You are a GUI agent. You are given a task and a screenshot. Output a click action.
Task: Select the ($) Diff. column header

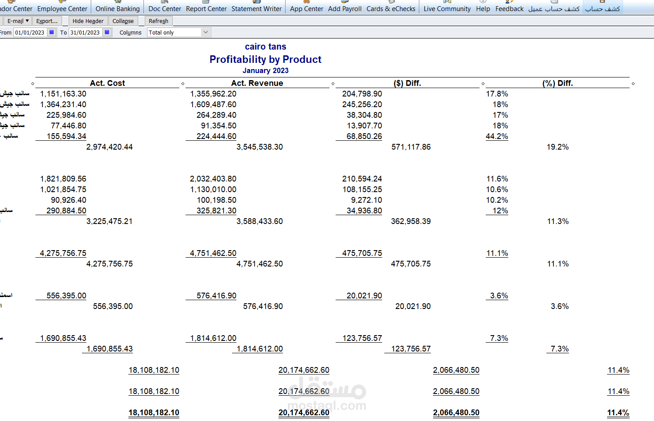coord(407,83)
